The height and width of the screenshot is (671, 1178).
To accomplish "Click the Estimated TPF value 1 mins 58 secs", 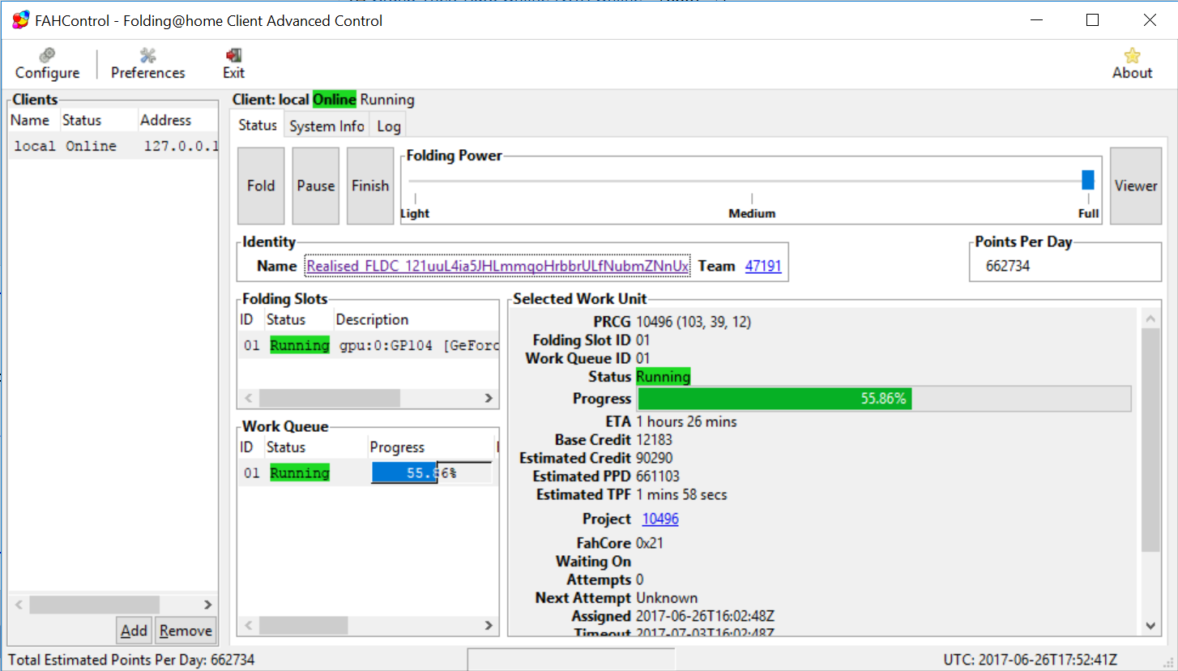I will tap(681, 494).
